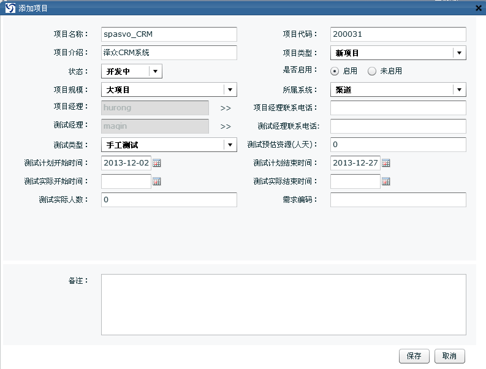Open calendar for planned test start date
This screenshot has height=369, width=486.
coord(157,163)
